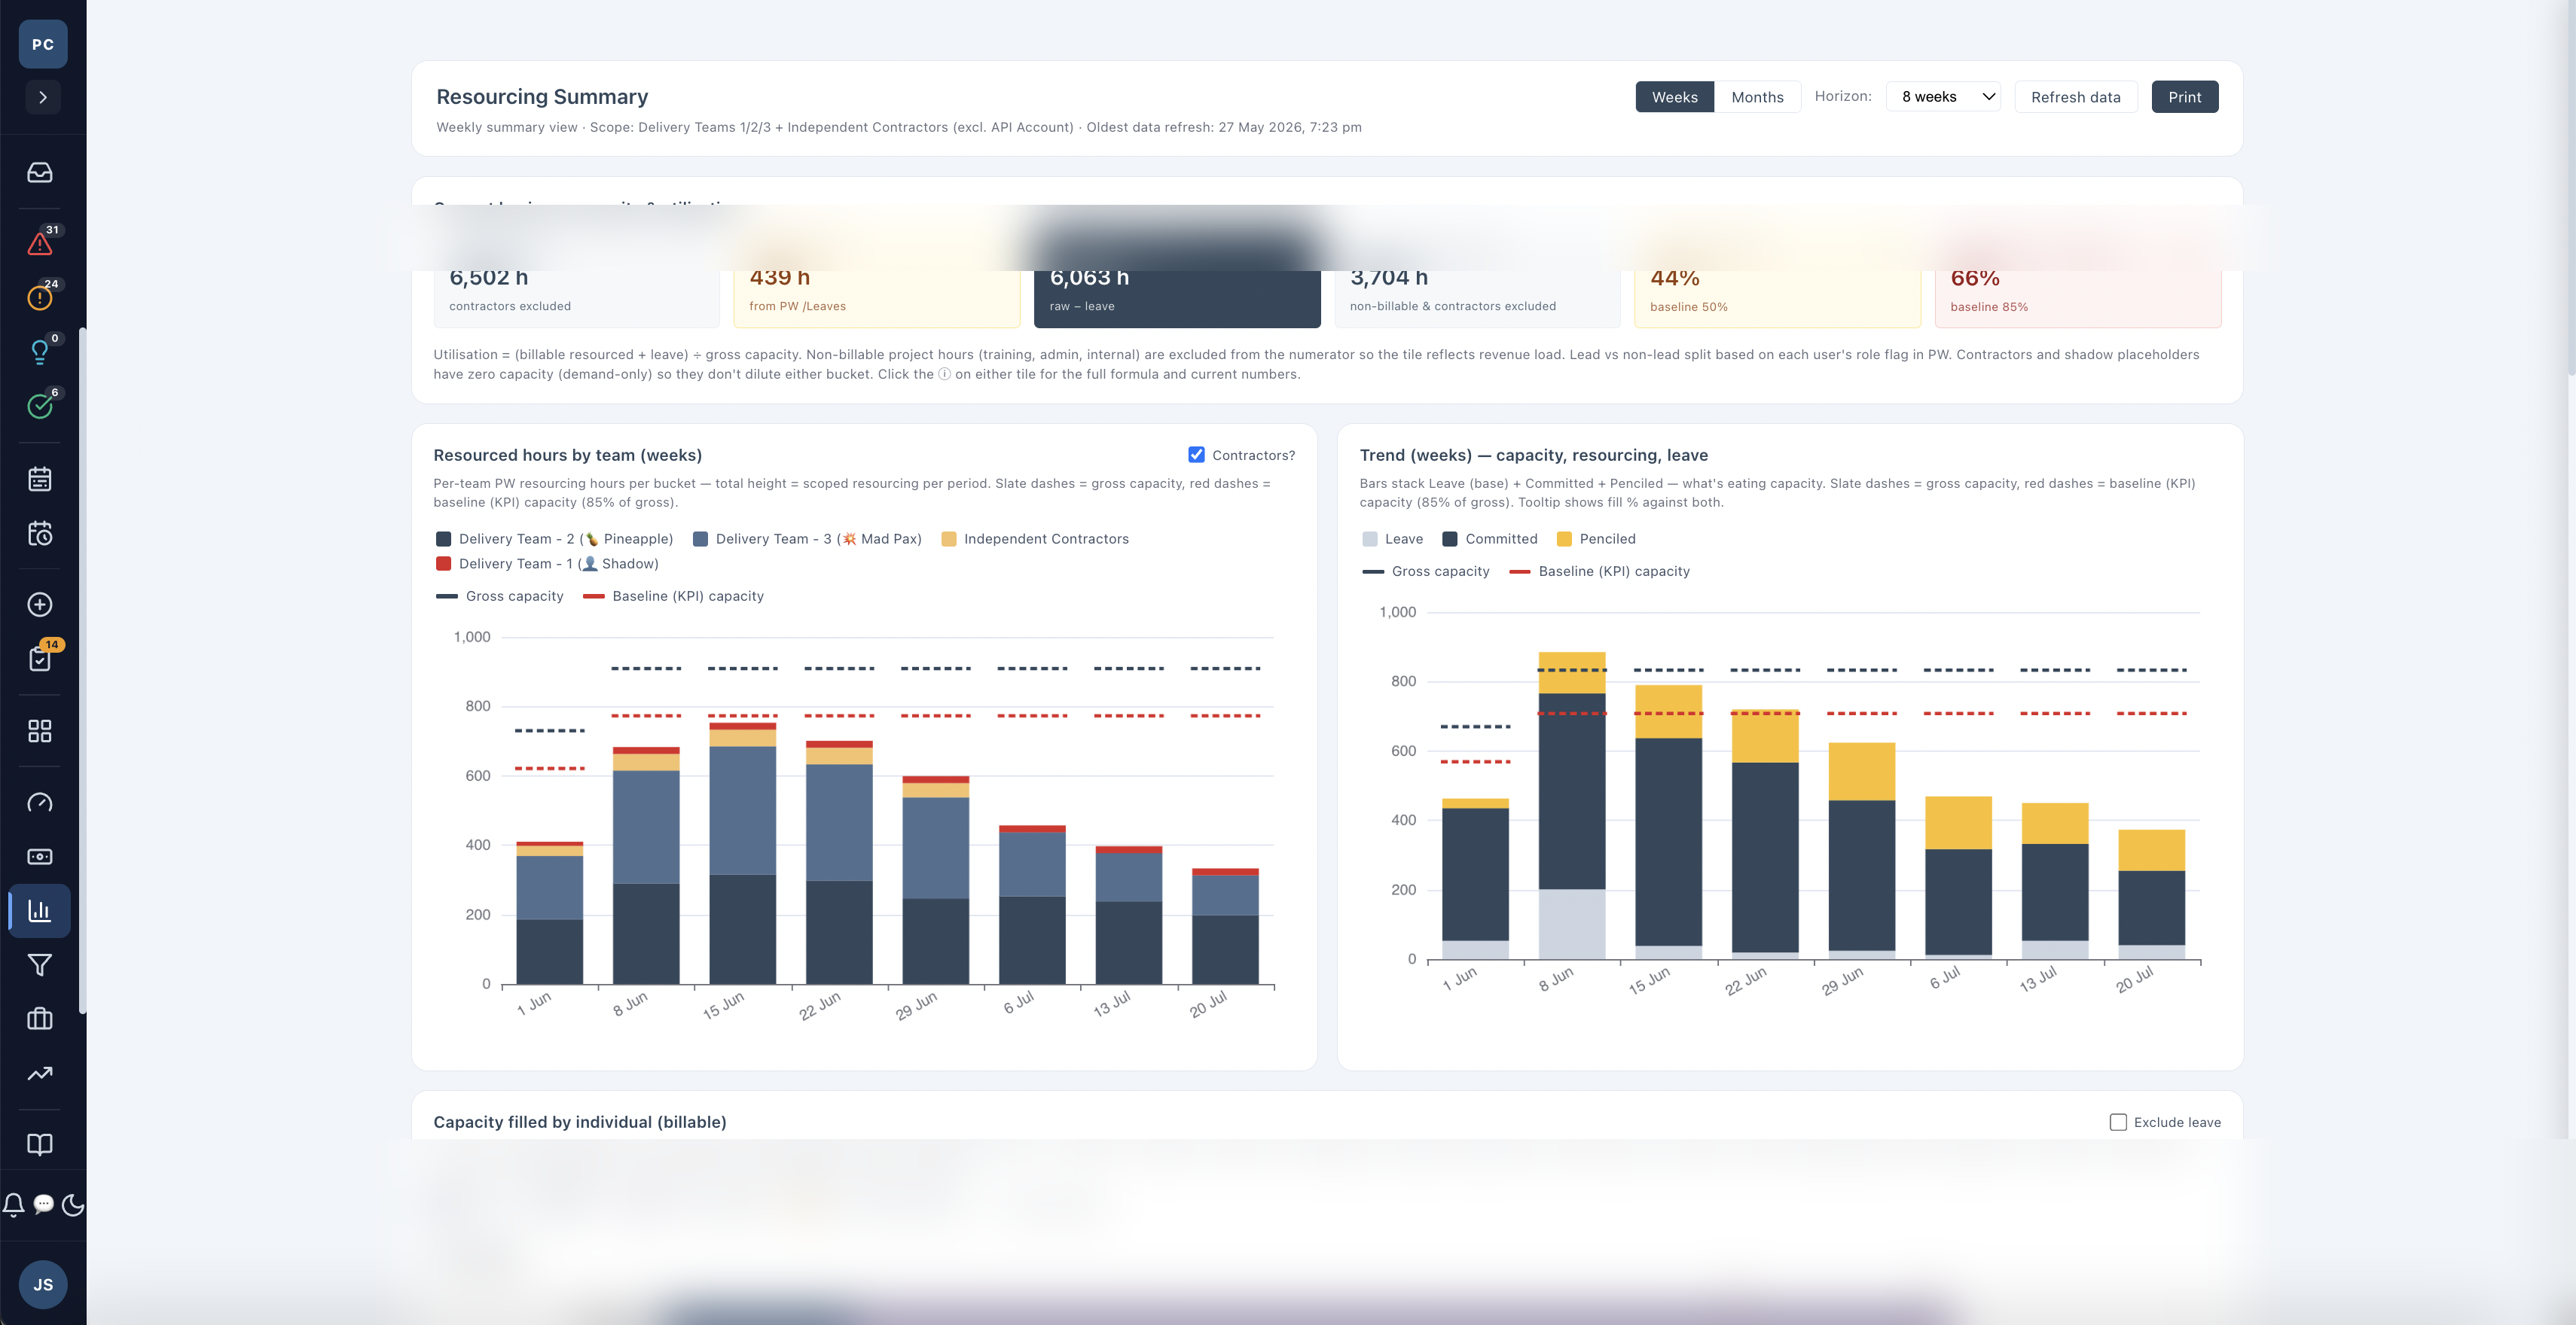Open the open-book documentation icon
The image size is (2576, 1325).
point(40,1144)
